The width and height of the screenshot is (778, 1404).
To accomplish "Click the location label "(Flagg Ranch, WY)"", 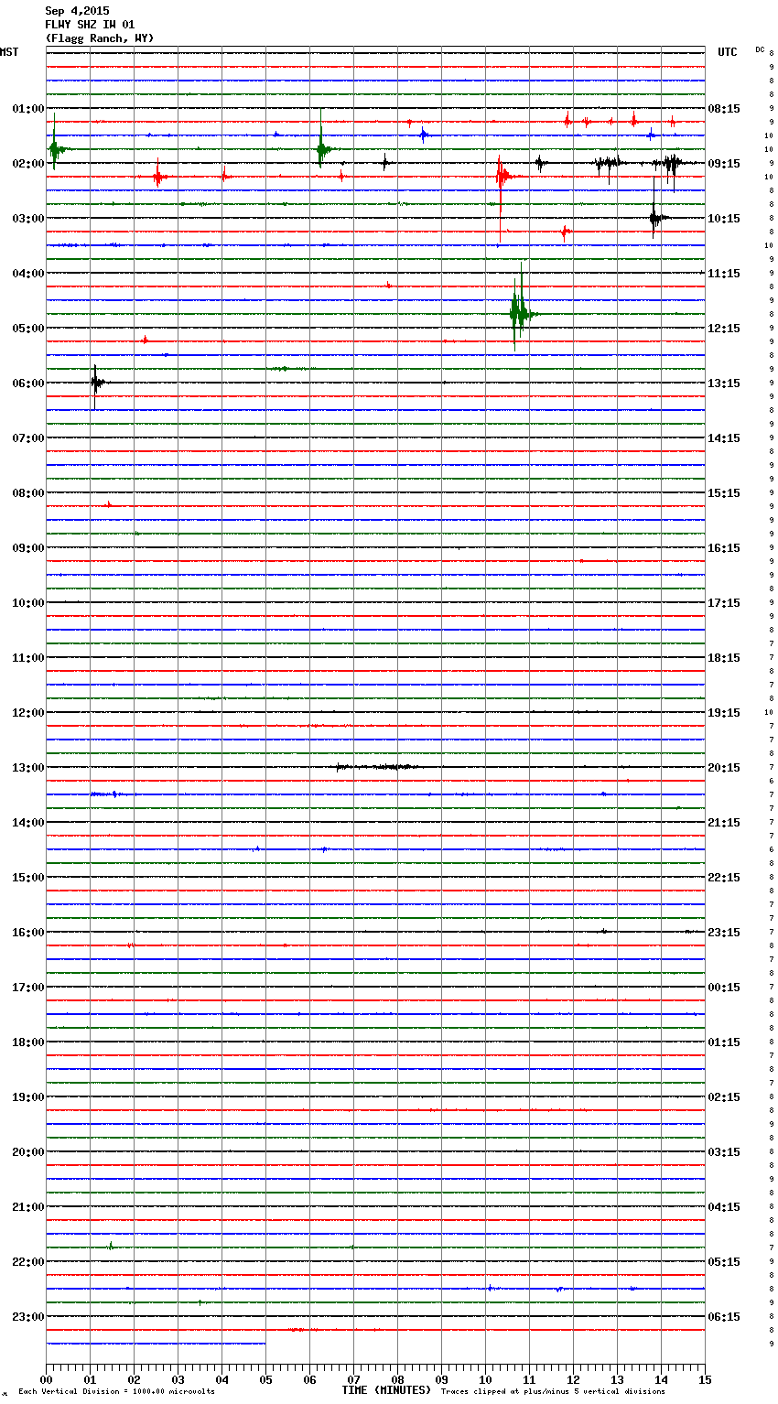I will 100,38.
